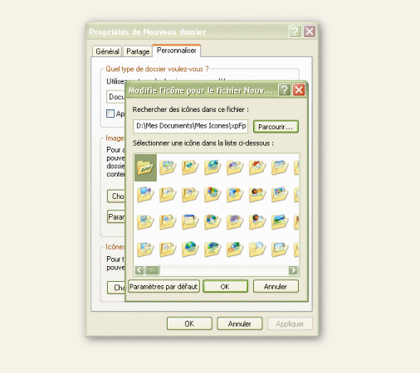420x373 pixels.
Task: Select the selected XPF folder icon
Action: pos(145,167)
